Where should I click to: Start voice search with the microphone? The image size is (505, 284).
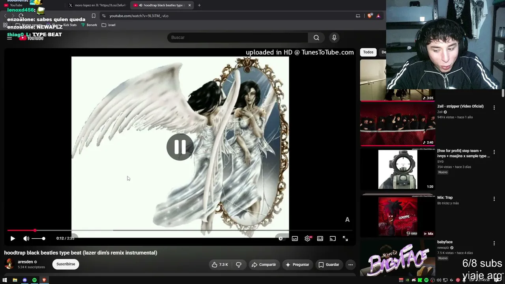point(334,37)
